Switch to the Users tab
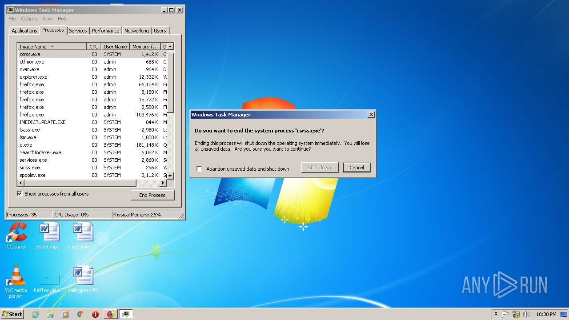Screen dimensions: 569x320 160,31
